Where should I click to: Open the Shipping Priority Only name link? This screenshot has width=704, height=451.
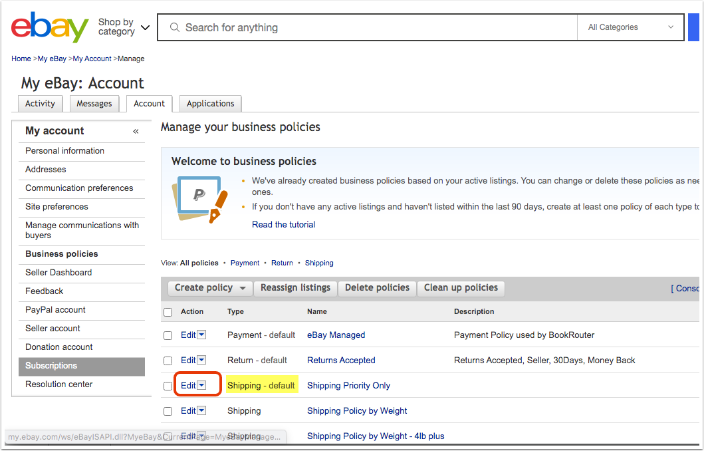(x=348, y=385)
